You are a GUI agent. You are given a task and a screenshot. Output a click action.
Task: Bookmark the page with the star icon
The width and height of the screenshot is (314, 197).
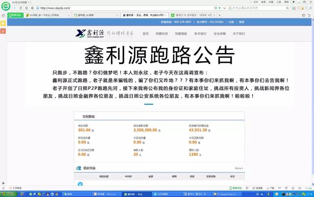(32, 8)
